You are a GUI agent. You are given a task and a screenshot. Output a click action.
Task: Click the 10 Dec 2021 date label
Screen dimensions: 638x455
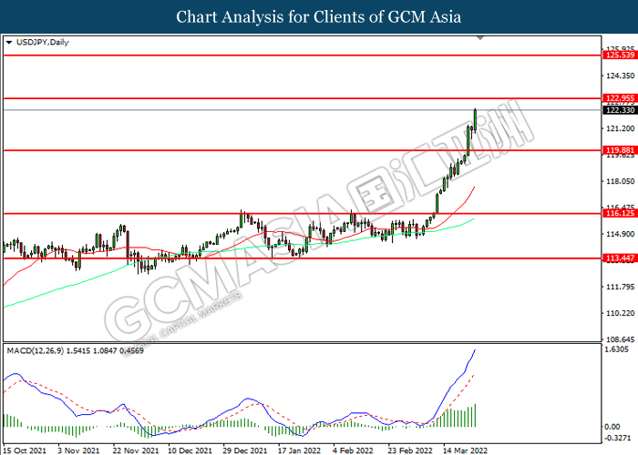coord(190,450)
